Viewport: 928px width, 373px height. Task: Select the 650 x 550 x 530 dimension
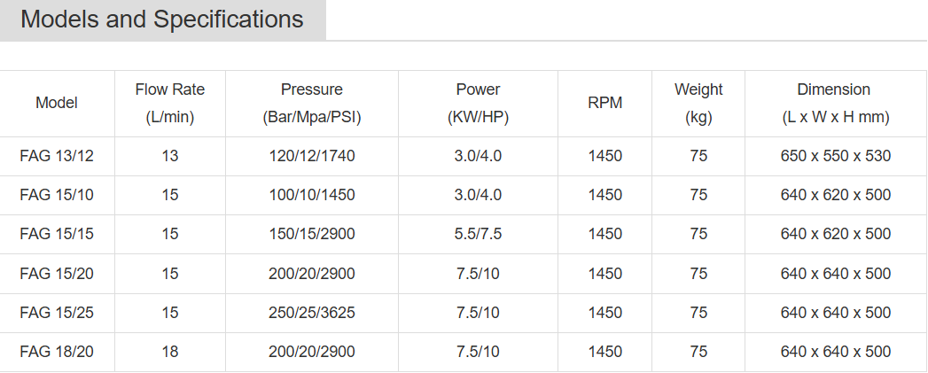(836, 156)
